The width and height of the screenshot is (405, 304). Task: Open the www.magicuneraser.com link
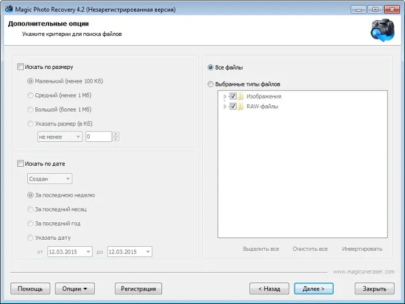click(x=364, y=272)
